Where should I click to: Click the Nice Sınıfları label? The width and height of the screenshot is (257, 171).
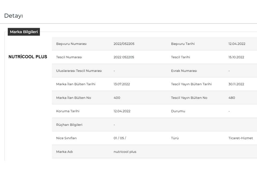click(66, 138)
